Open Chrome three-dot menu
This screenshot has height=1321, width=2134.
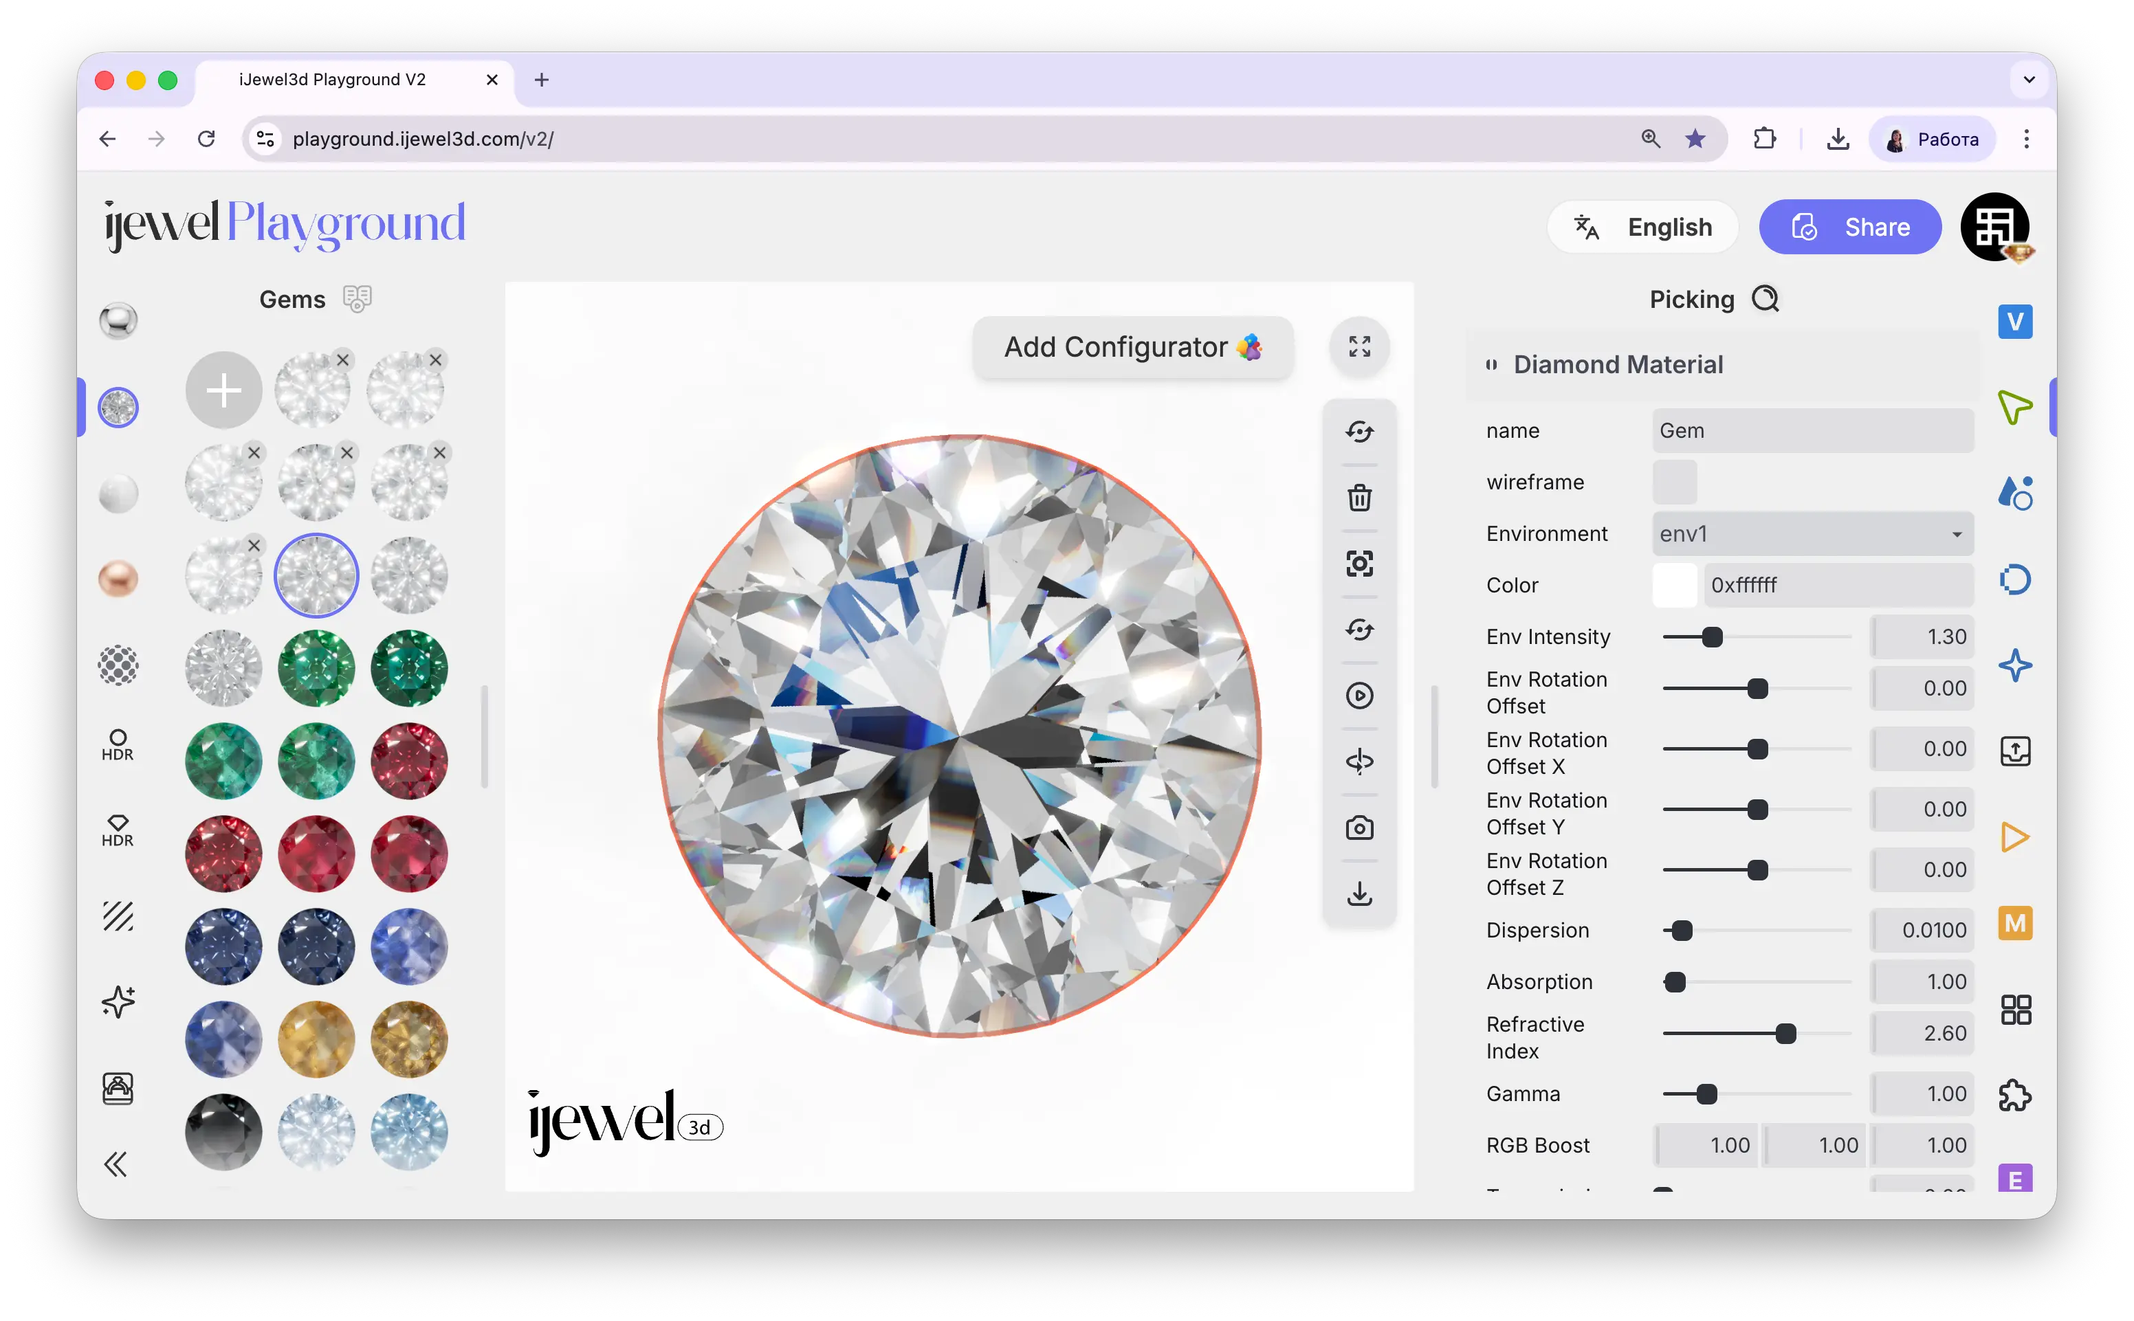tap(2025, 139)
